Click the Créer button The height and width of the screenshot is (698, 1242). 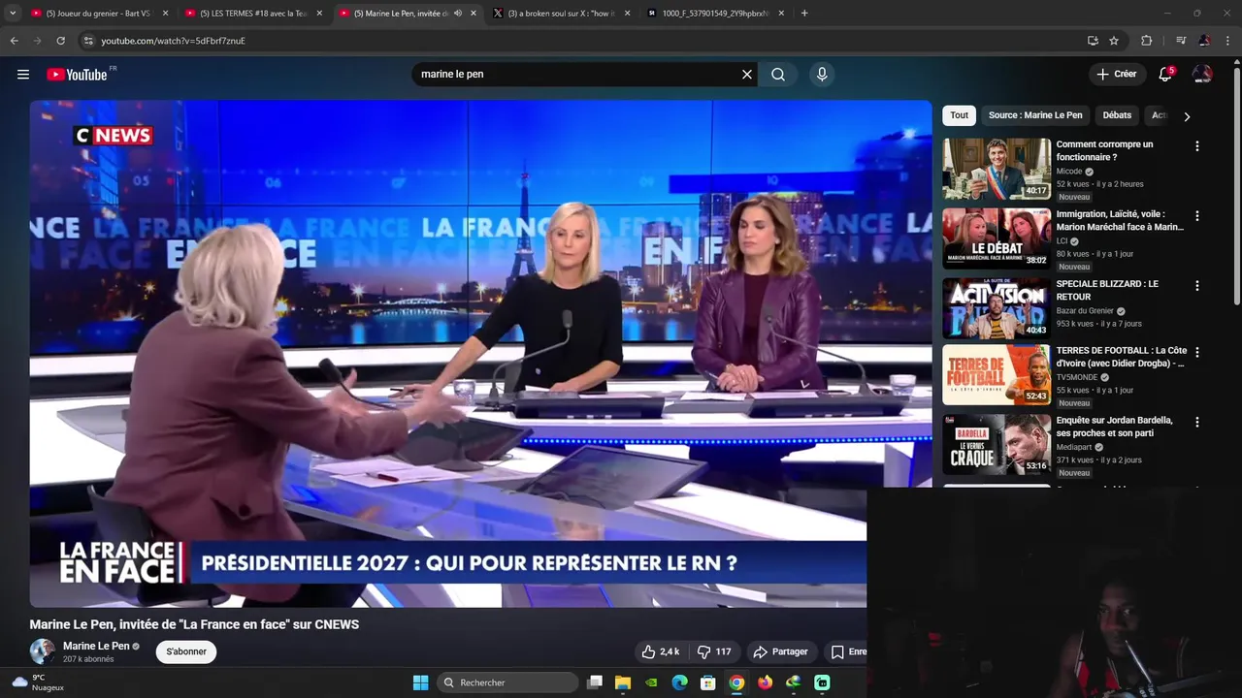(x=1116, y=74)
